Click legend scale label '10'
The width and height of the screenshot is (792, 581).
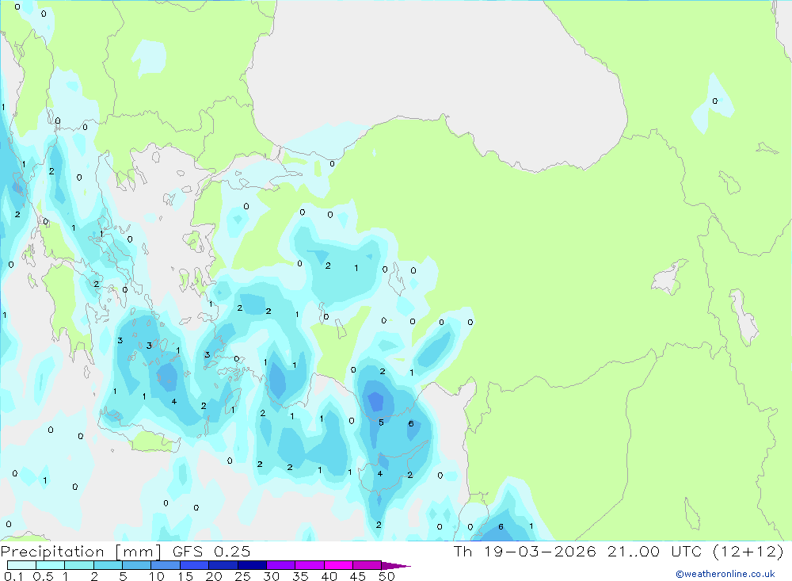[x=157, y=576]
